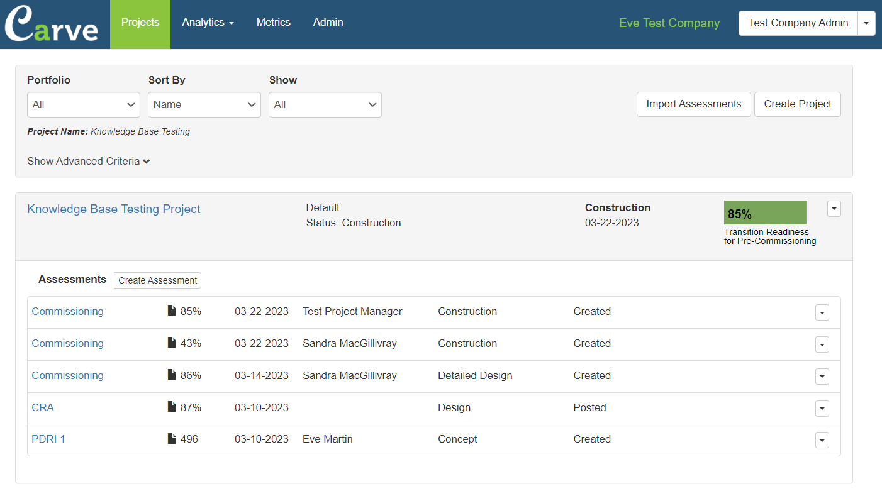Viewport: 882px width, 496px height.
Task: Open the Commissioning assessment by Test Project Manager
Action: (68, 312)
